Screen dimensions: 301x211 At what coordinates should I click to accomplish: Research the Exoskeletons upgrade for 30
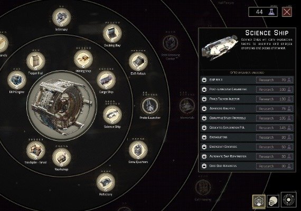coord(275,137)
